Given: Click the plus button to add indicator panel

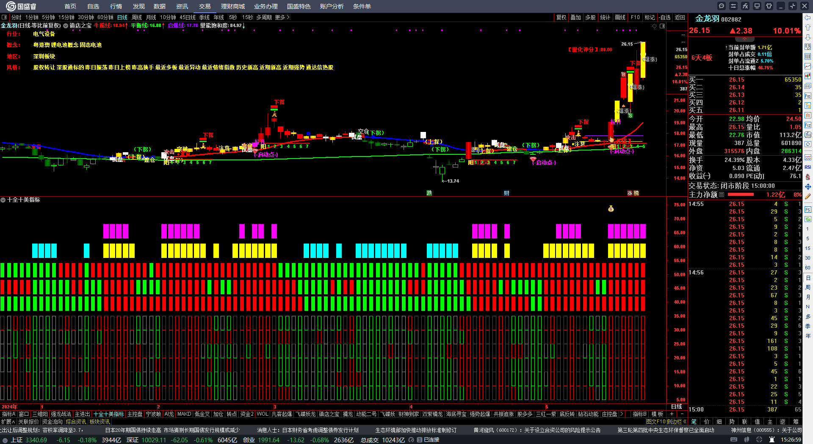Looking at the screenshot, I should point(672,414).
